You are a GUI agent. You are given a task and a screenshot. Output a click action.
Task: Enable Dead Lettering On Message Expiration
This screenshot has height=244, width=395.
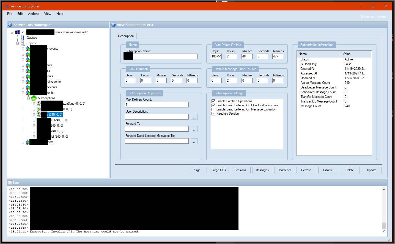[213, 109]
